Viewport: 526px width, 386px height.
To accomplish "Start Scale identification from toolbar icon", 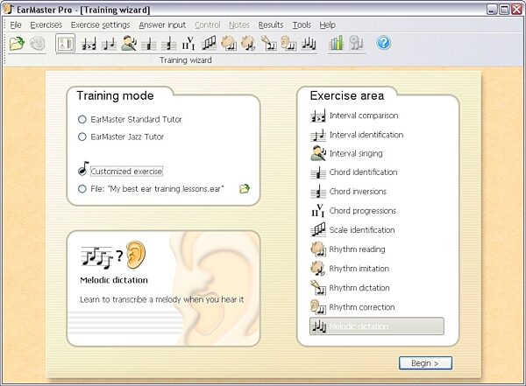I will click(x=209, y=44).
